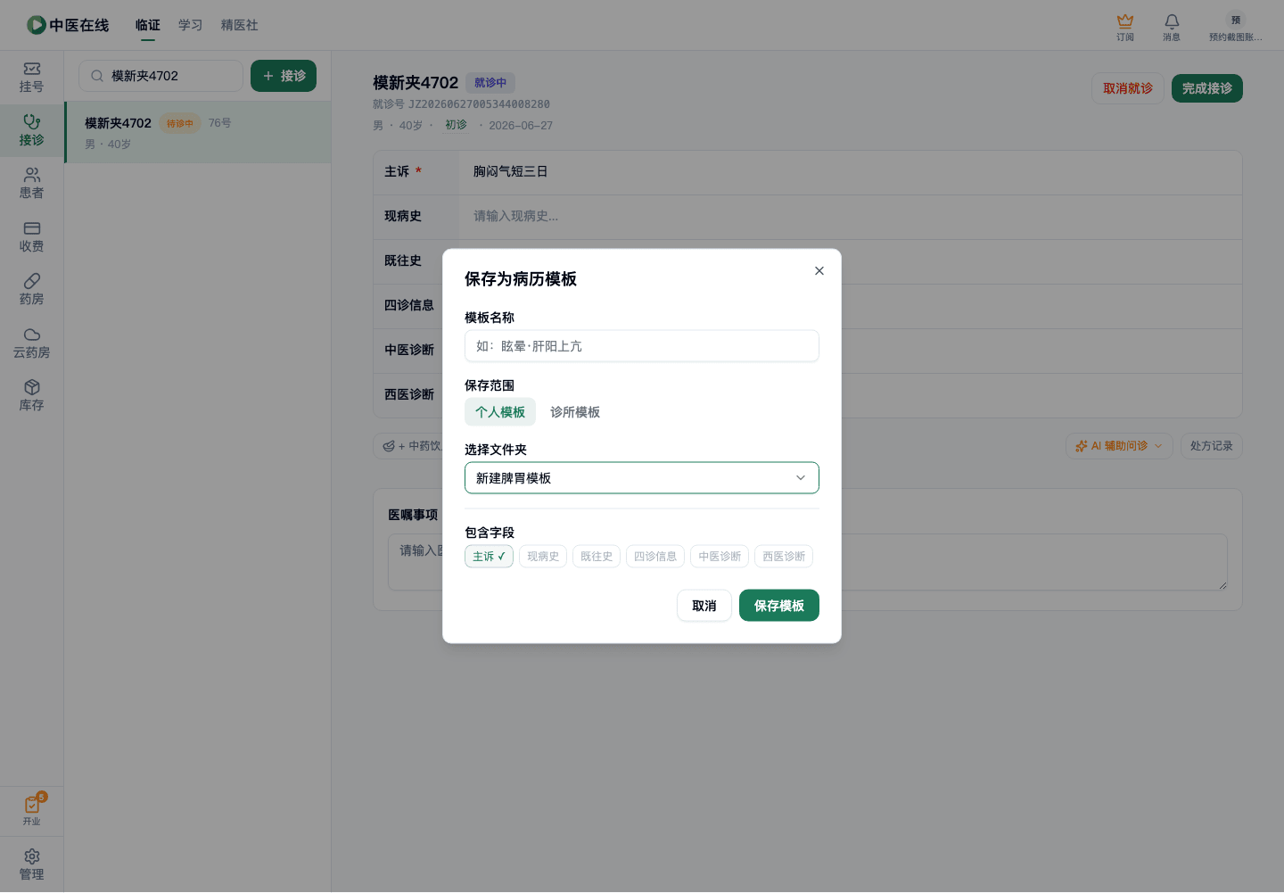Viewport: 1284px width, 893px height.
Task: Open the 预约截图账 user avatar
Action: [x=1236, y=20]
